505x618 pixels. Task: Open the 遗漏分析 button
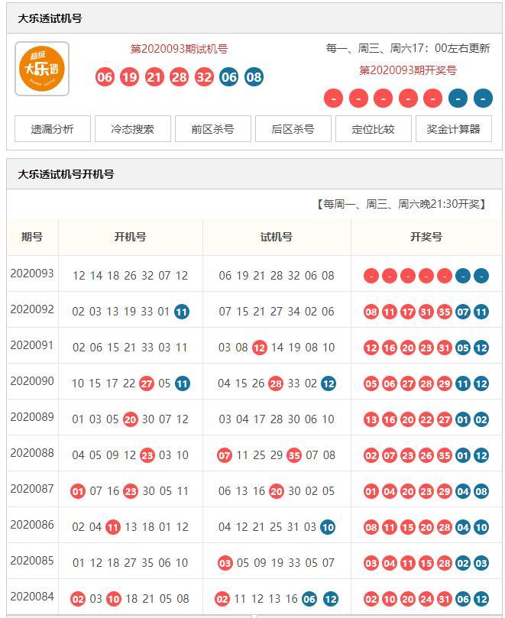53,129
